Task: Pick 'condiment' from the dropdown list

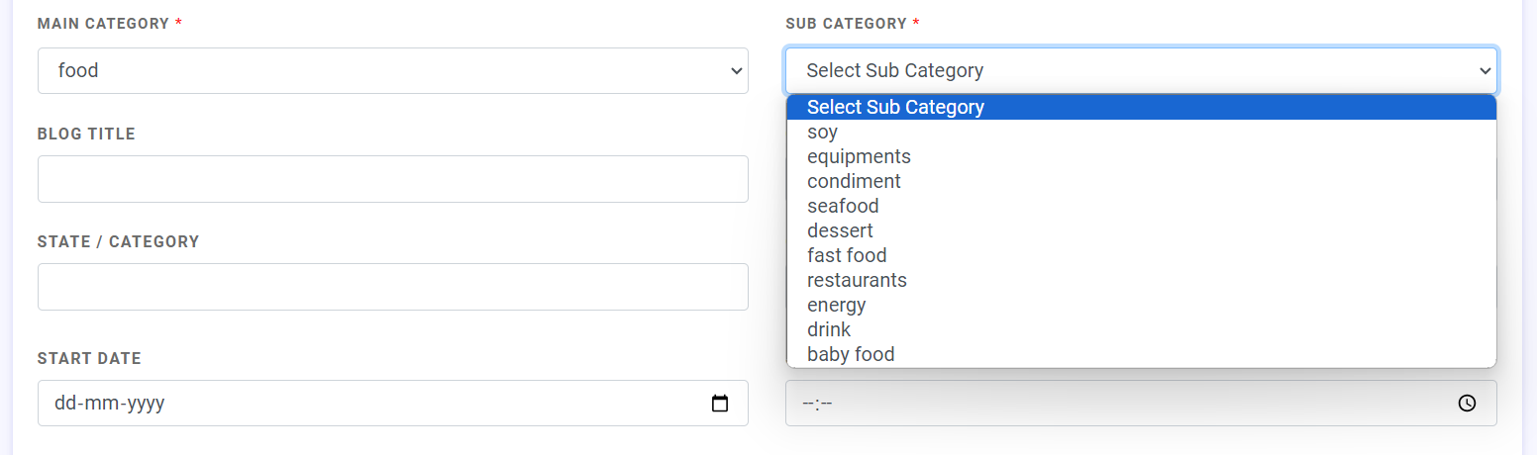Action: click(x=854, y=181)
